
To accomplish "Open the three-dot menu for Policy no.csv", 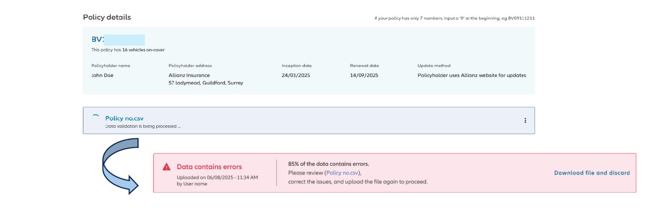I will 525,121.
